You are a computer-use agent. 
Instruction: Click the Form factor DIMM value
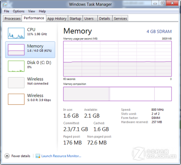point(156,118)
